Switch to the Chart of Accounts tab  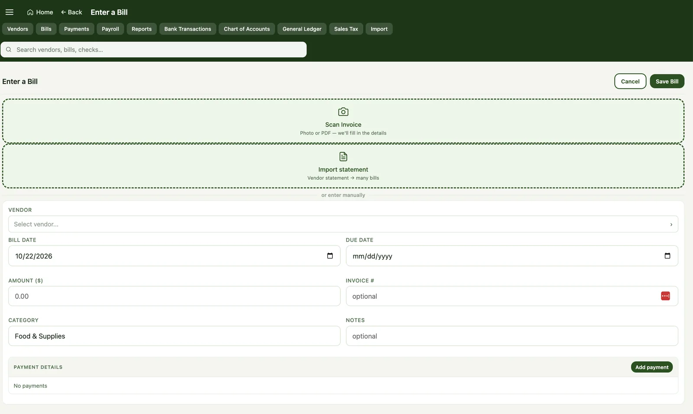click(x=247, y=29)
